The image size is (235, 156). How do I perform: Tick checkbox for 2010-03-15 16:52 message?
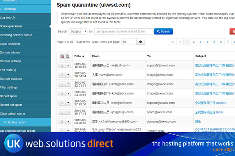(x=62, y=65)
